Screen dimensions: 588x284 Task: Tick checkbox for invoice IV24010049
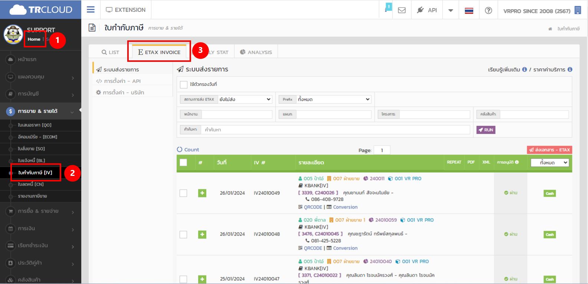point(183,193)
